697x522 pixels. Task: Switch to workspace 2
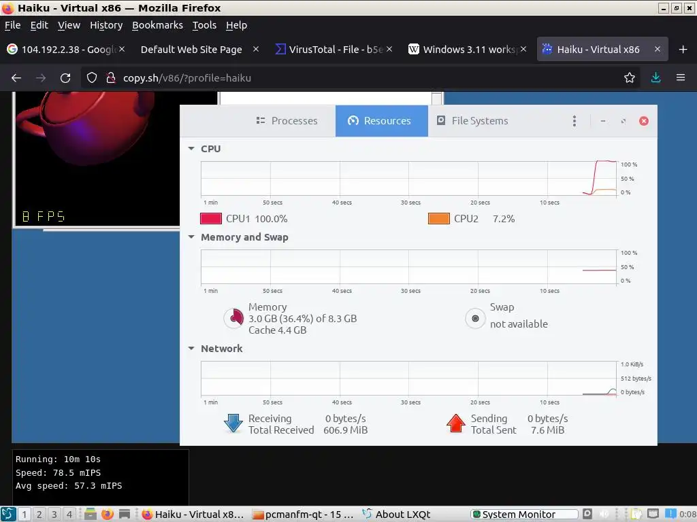tap(39, 515)
